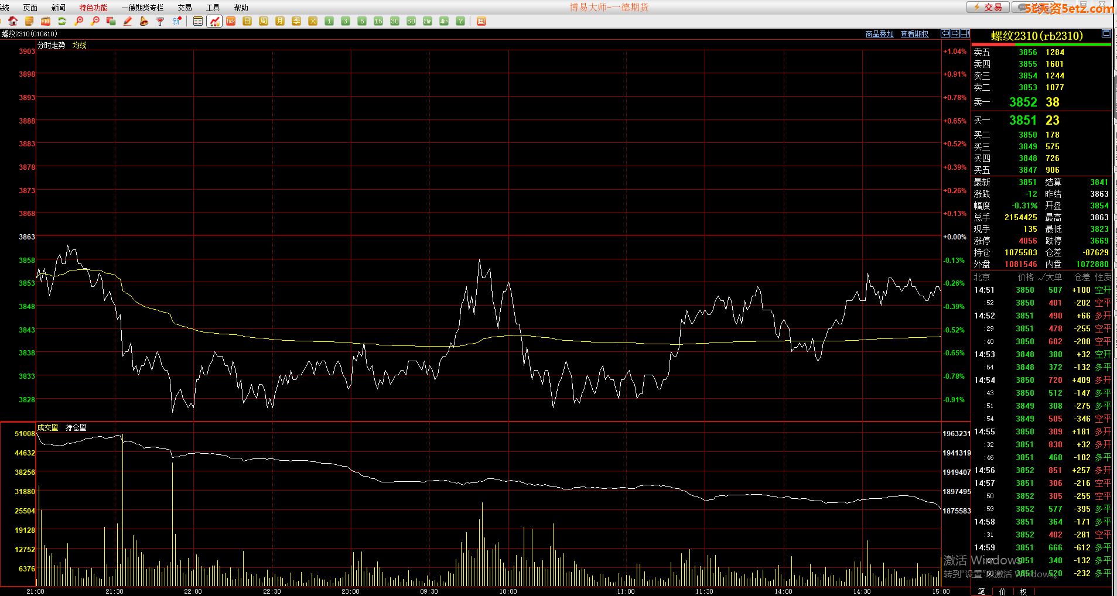Click the green Y period icon

pos(460,21)
